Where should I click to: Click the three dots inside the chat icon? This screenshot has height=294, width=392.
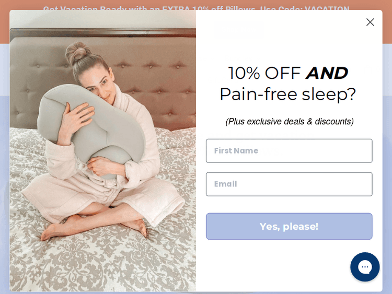point(365,267)
